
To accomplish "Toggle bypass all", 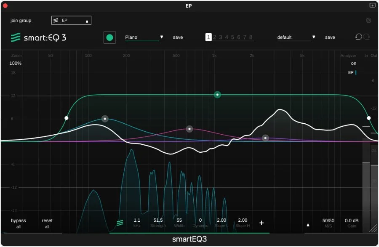I will [18, 223].
